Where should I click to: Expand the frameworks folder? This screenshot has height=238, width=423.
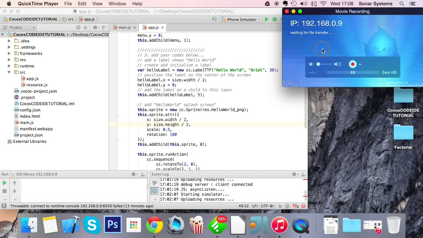[x=9, y=54]
